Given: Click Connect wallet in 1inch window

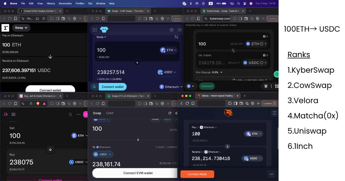Looking at the screenshot, I should tap(50, 89).
